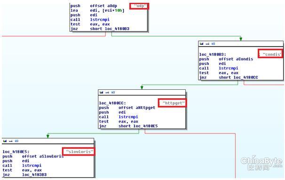Viewport: 285px width, 180px height.
Task: Click the node color icon on loc_4180B3 block
Action: [x=201, y=44]
